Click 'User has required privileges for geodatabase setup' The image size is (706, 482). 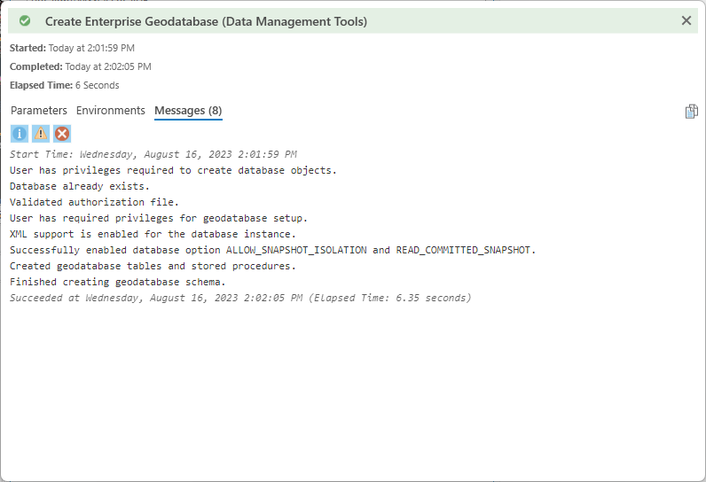click(x=159, y=218)
